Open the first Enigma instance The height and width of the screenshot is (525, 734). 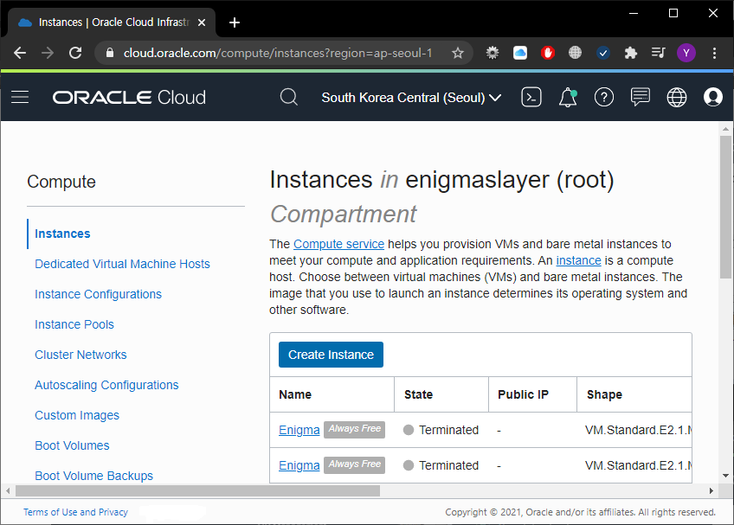(x=299, y=430)
